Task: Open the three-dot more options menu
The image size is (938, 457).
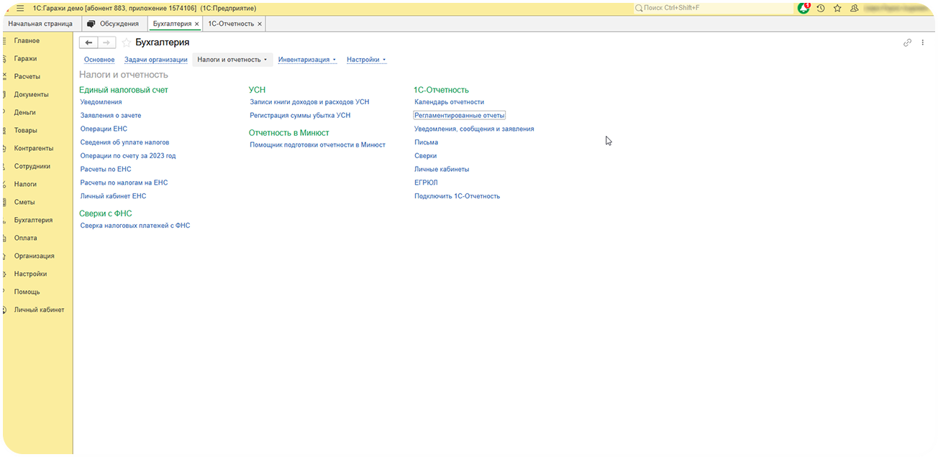Action: coord(923,42)
